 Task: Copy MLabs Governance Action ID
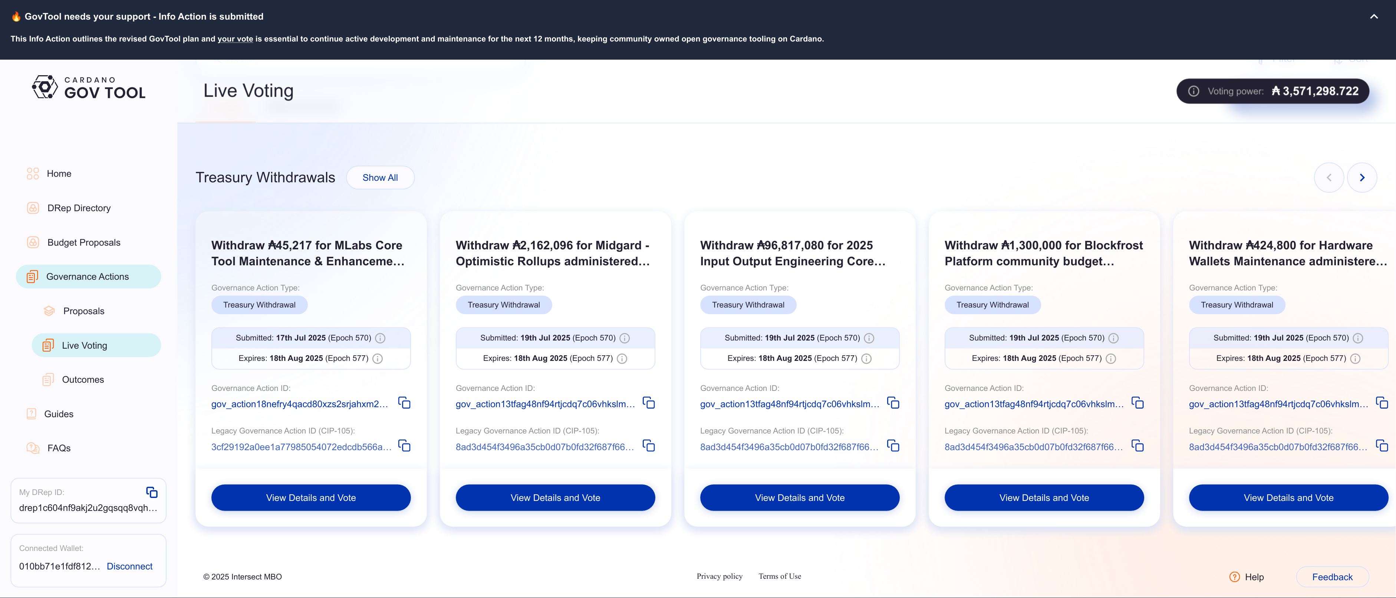(404, 403)
